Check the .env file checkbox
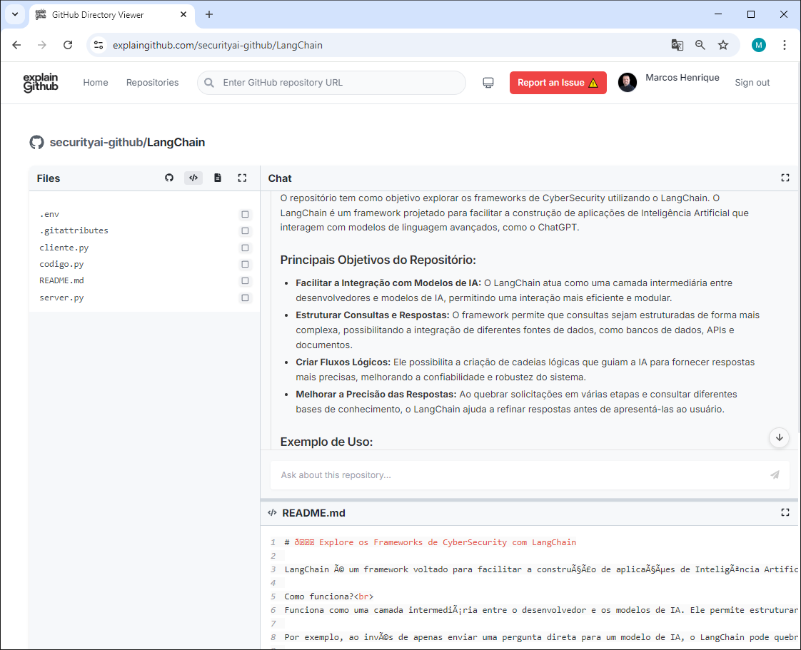801x650 pixels. [245, 215]
